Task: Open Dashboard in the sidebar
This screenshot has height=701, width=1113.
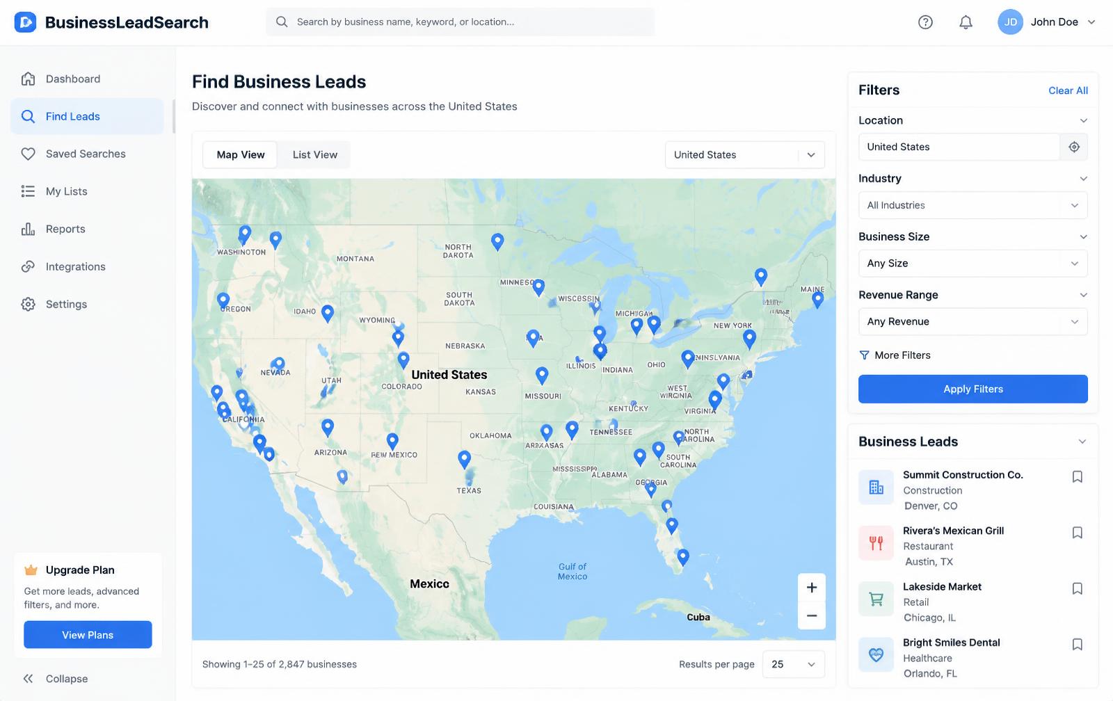Action: 87,79
